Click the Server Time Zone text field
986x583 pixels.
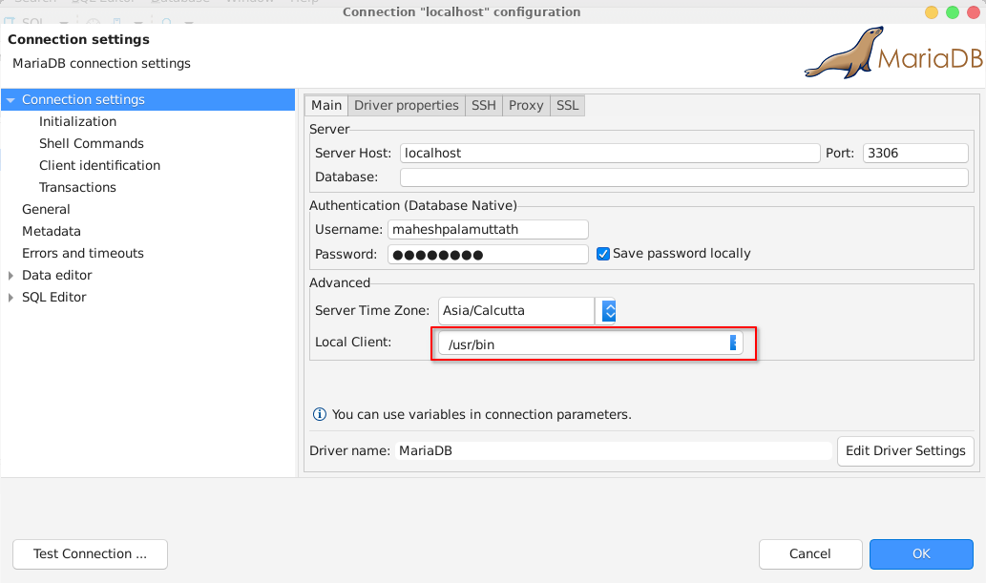516,311
